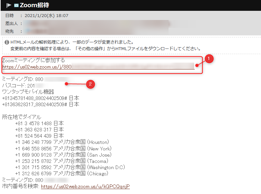This screenshot has width=261, height=194.
Task: Click the ワンタップモバイル機器 heading
Action: (x=28, y=92)
